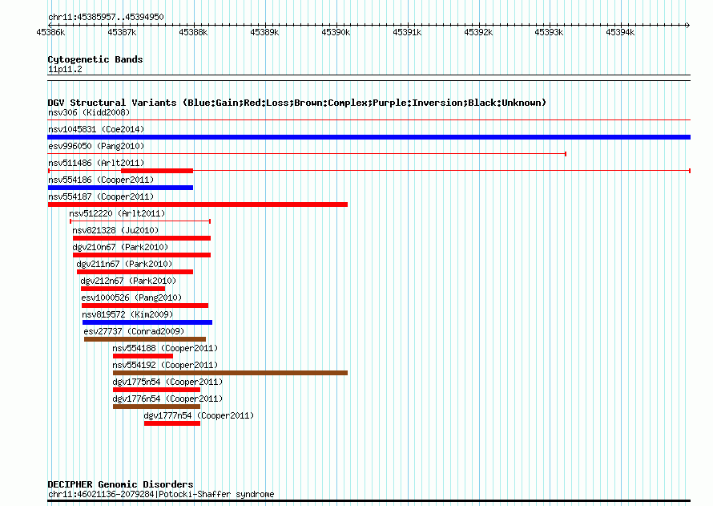Click the thick red segment of nsv511486

(x=157, y=171)
